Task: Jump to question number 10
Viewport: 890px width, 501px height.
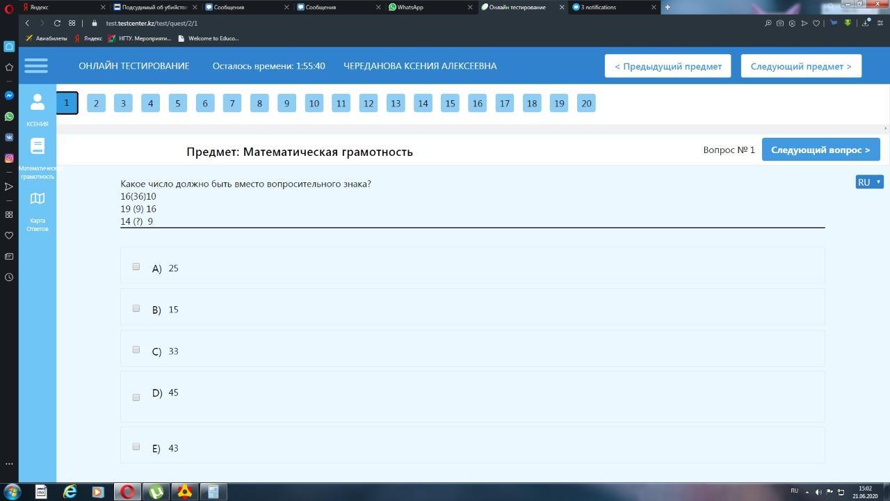Action: pyautogui.click(x=314, y=103)
